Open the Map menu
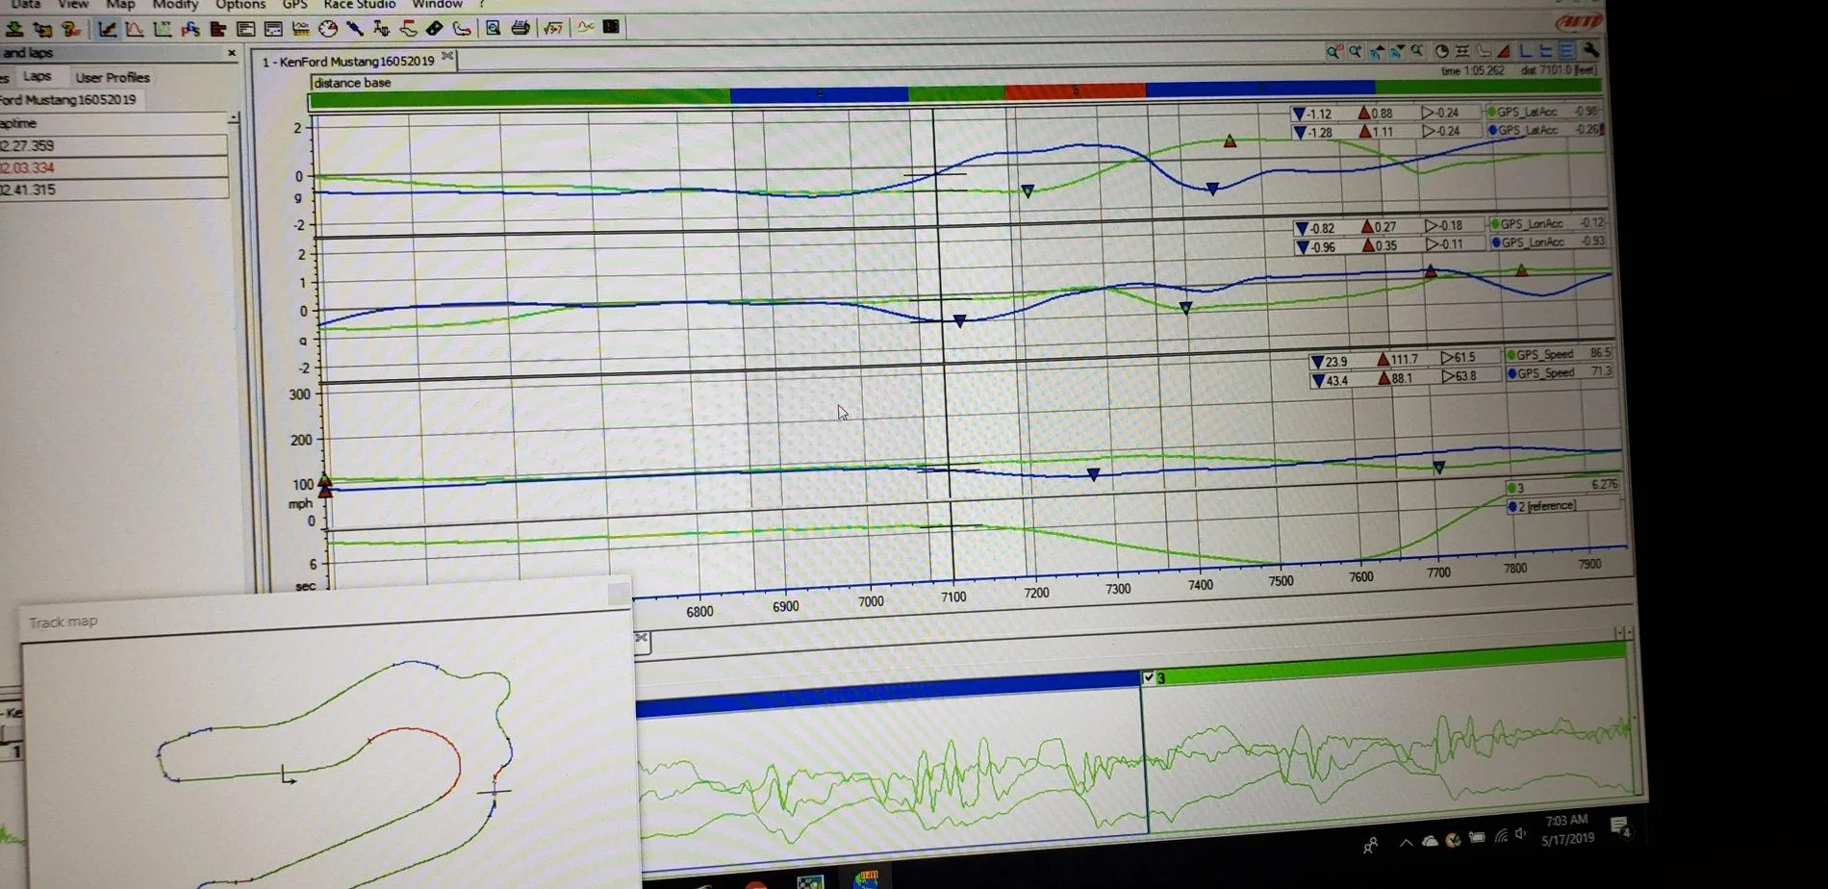This screenshot has height=889, width=1828. tap(120, 5)
